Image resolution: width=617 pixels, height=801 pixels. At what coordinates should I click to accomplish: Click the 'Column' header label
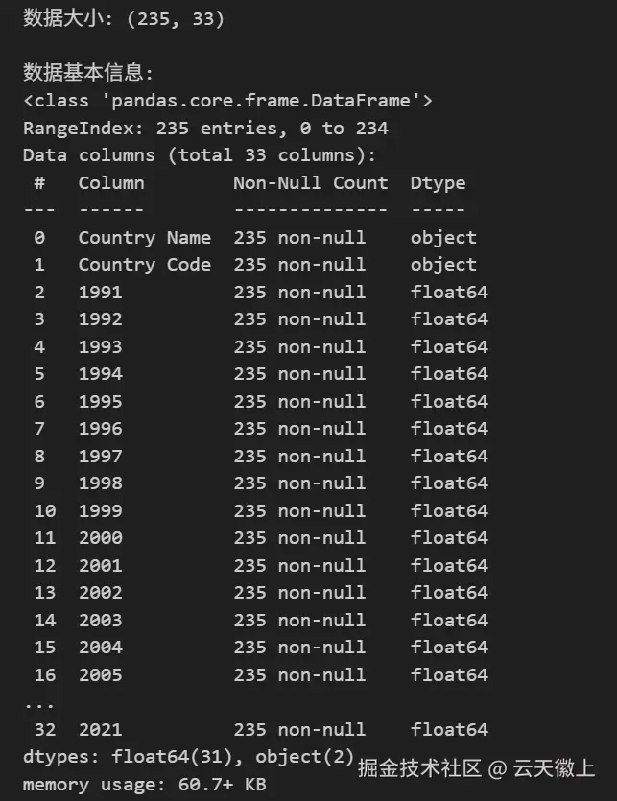[111, 182]
